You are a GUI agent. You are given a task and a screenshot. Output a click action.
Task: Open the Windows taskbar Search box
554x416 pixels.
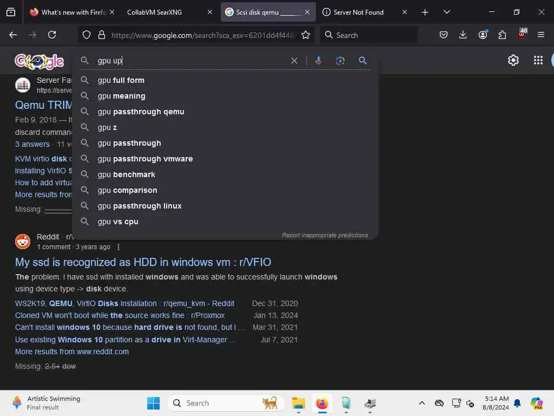click(x=226, y=403)
